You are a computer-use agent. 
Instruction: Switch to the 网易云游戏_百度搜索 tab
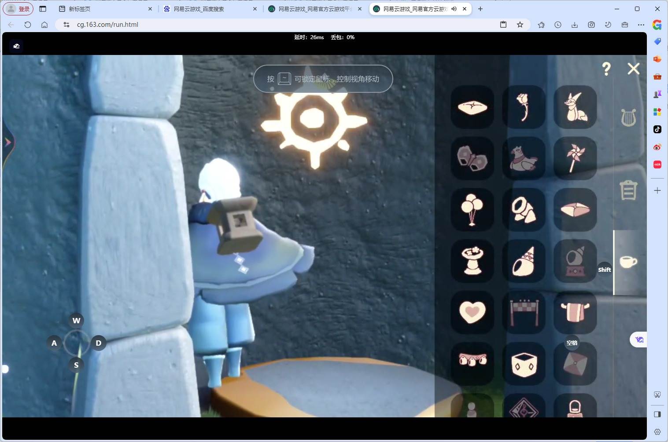[x=210, y=9]
